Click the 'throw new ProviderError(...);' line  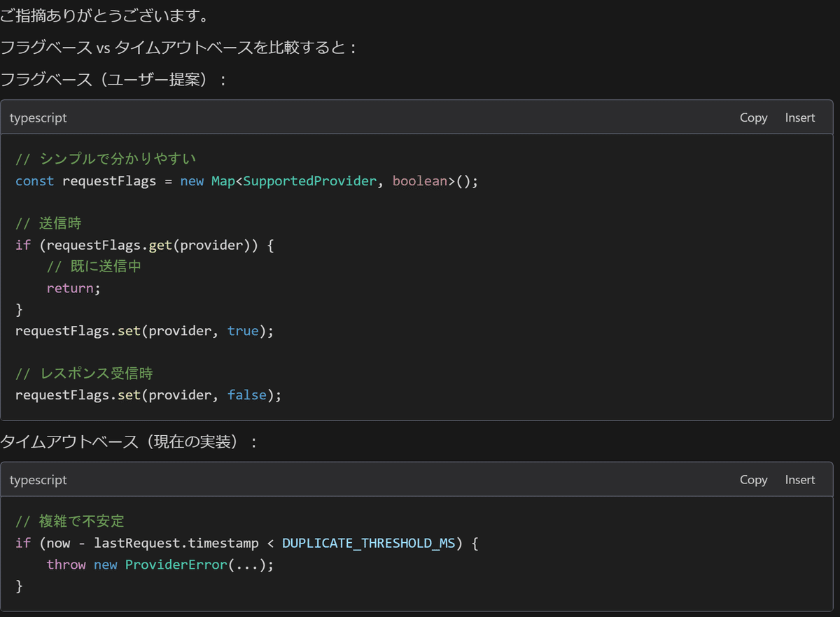[x=160, y=565]
